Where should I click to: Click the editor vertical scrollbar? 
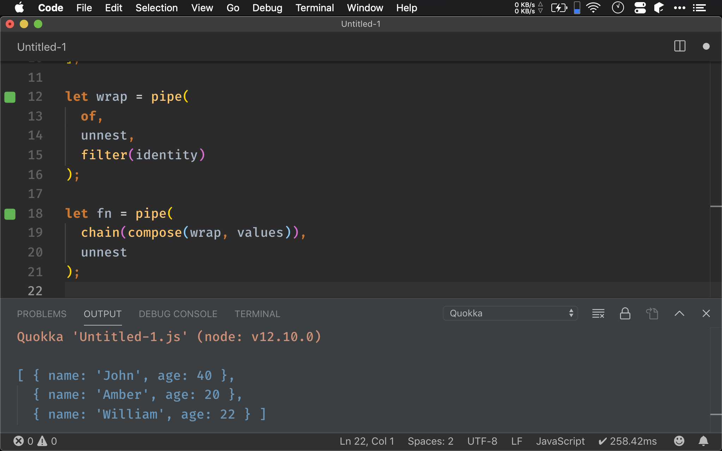point(716,180)
